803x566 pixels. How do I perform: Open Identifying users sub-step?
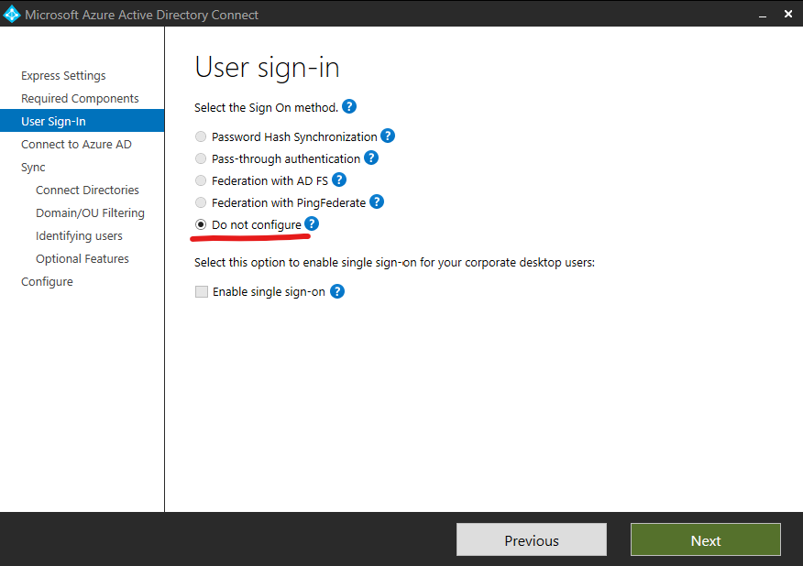point(80,236)
